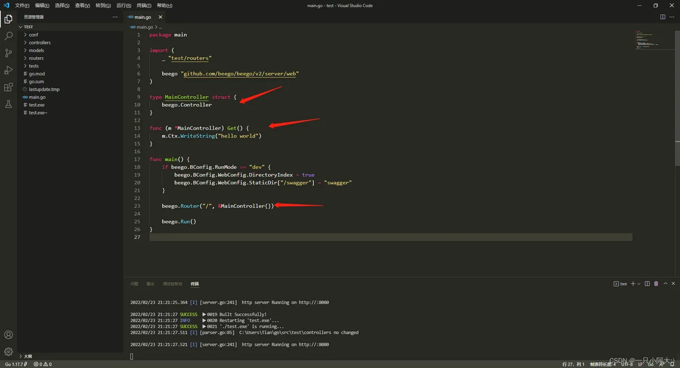Create a new terminal with plus icon
Viewport: 680px width, 368px height.
point(633,284)
